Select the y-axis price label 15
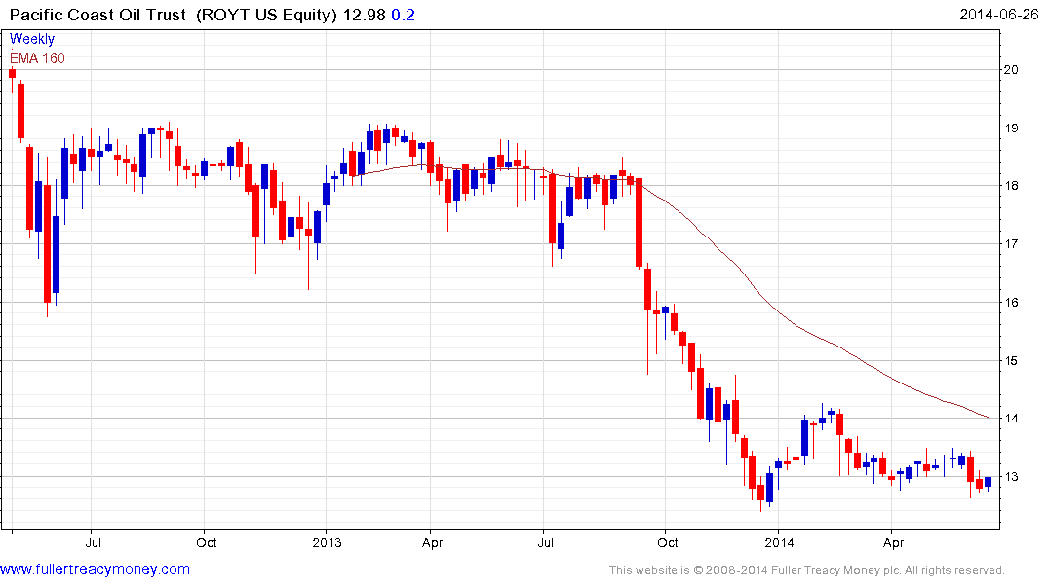 tap(1011, 361)
